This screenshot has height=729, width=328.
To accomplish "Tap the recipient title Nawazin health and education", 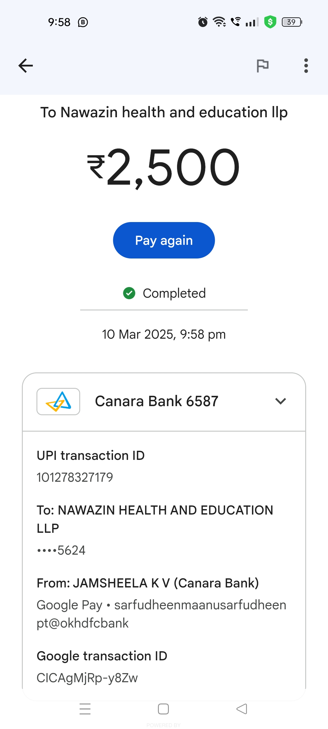I will click(x=164, y=112).
